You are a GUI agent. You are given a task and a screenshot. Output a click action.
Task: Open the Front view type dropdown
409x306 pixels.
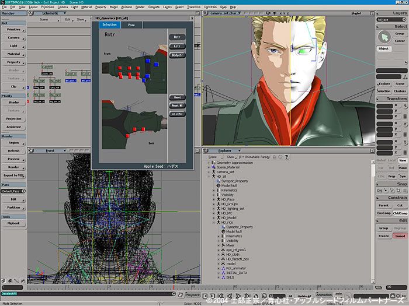click(x=65, y=150)
